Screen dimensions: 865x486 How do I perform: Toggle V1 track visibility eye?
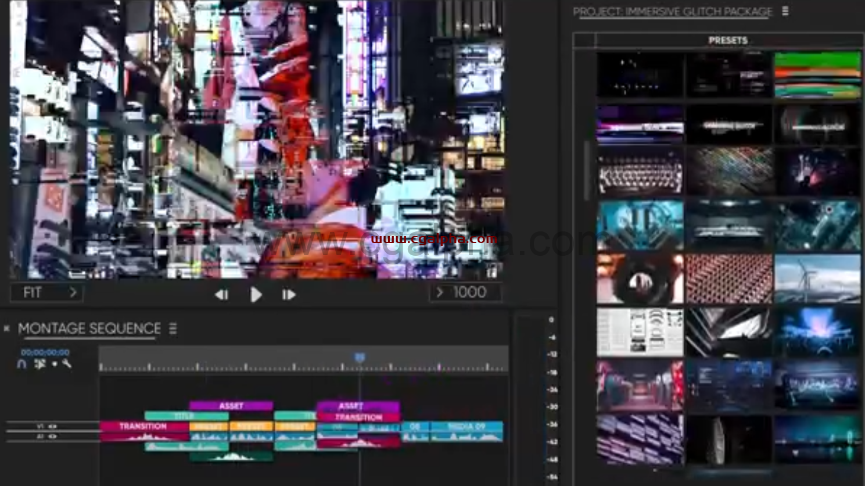click(x=52, y=426)
